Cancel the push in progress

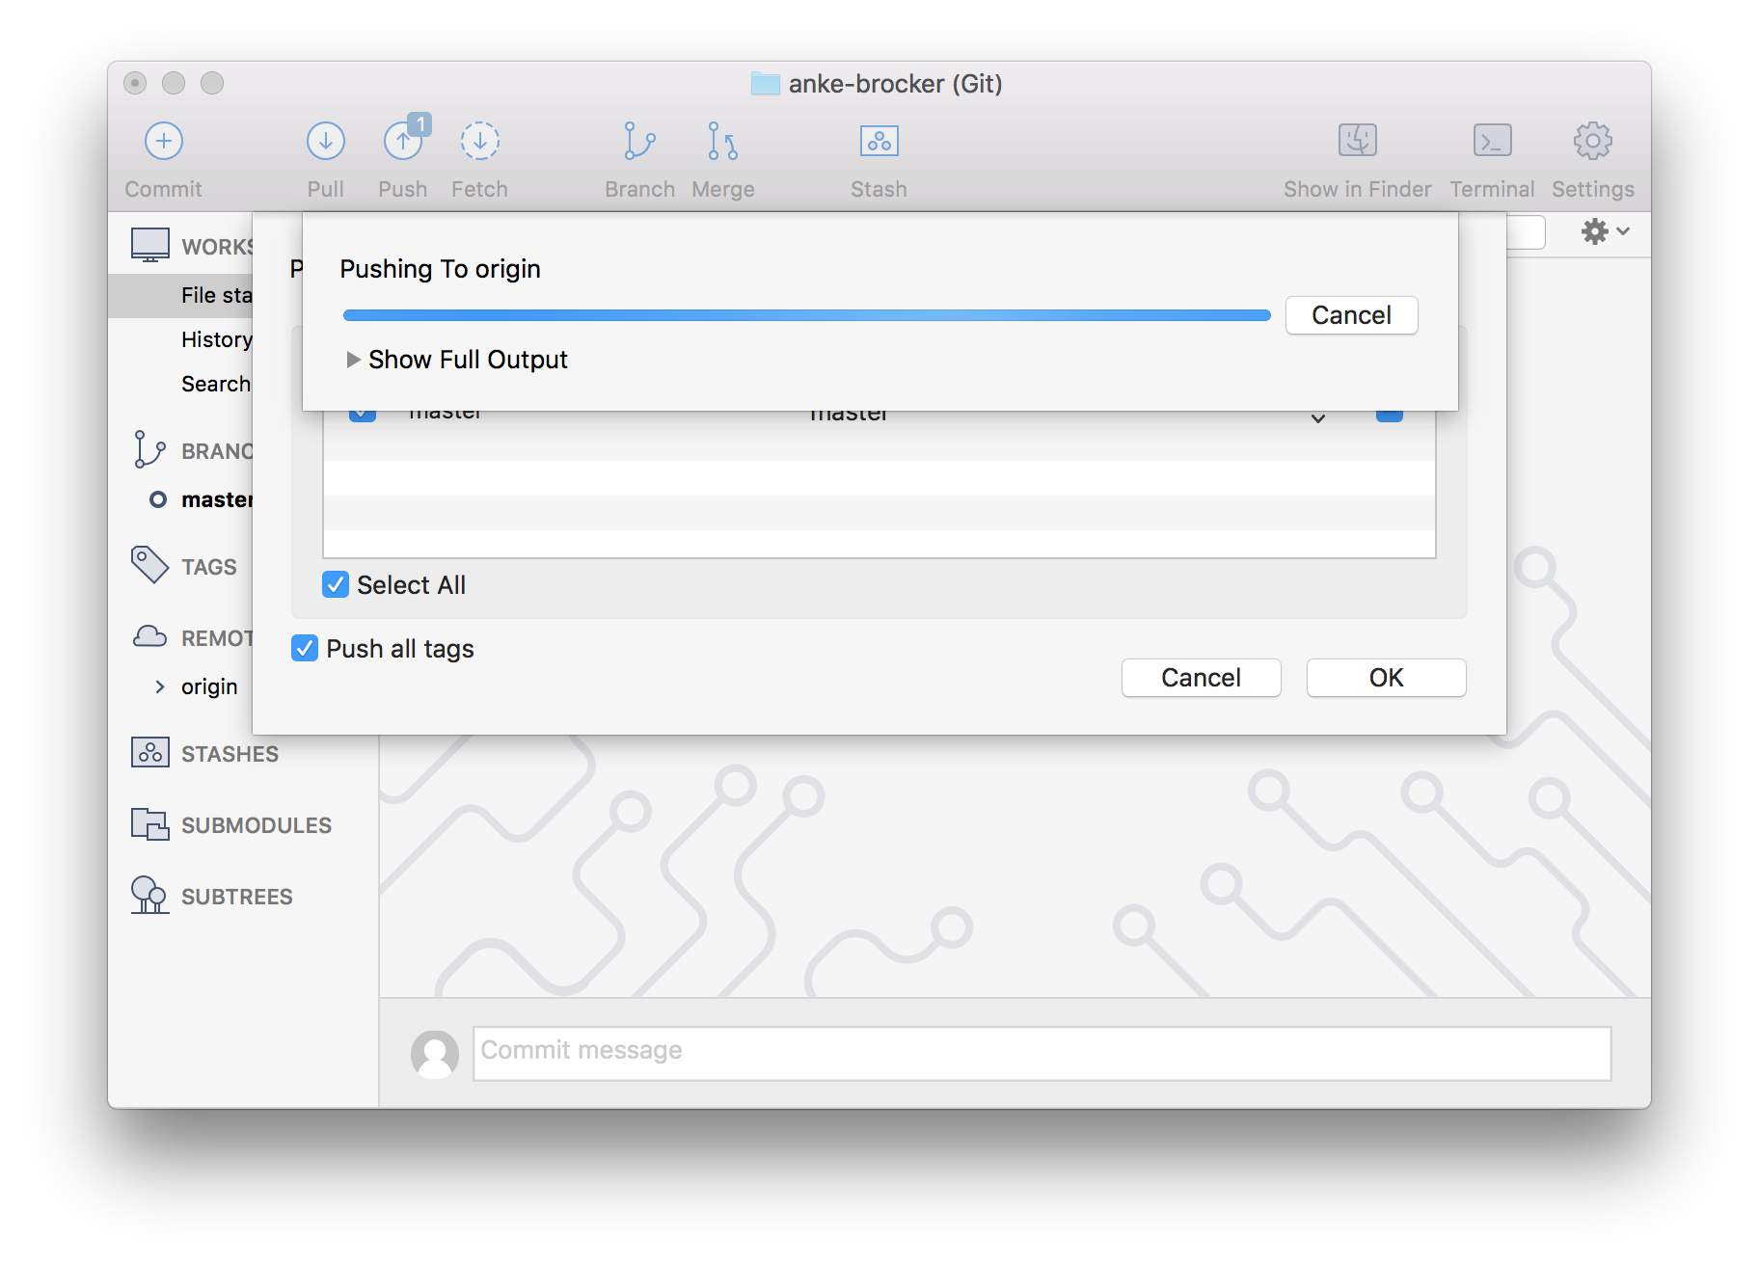1351,315
